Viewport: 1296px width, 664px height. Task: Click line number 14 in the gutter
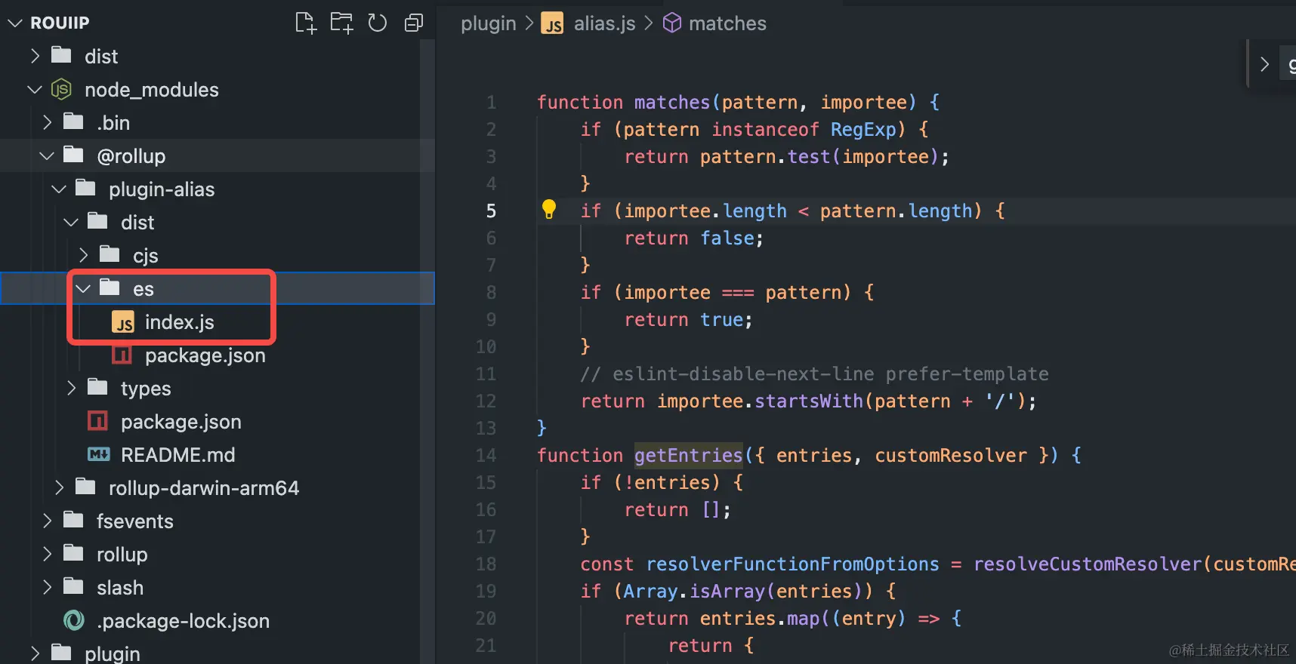[486, 455]
